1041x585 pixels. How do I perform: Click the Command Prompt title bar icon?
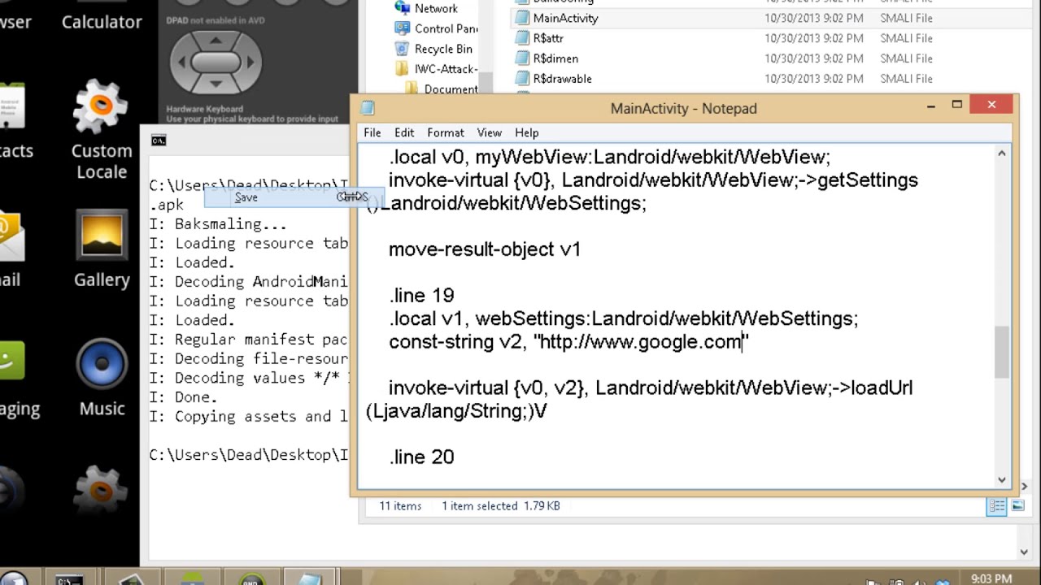[159, 141]
